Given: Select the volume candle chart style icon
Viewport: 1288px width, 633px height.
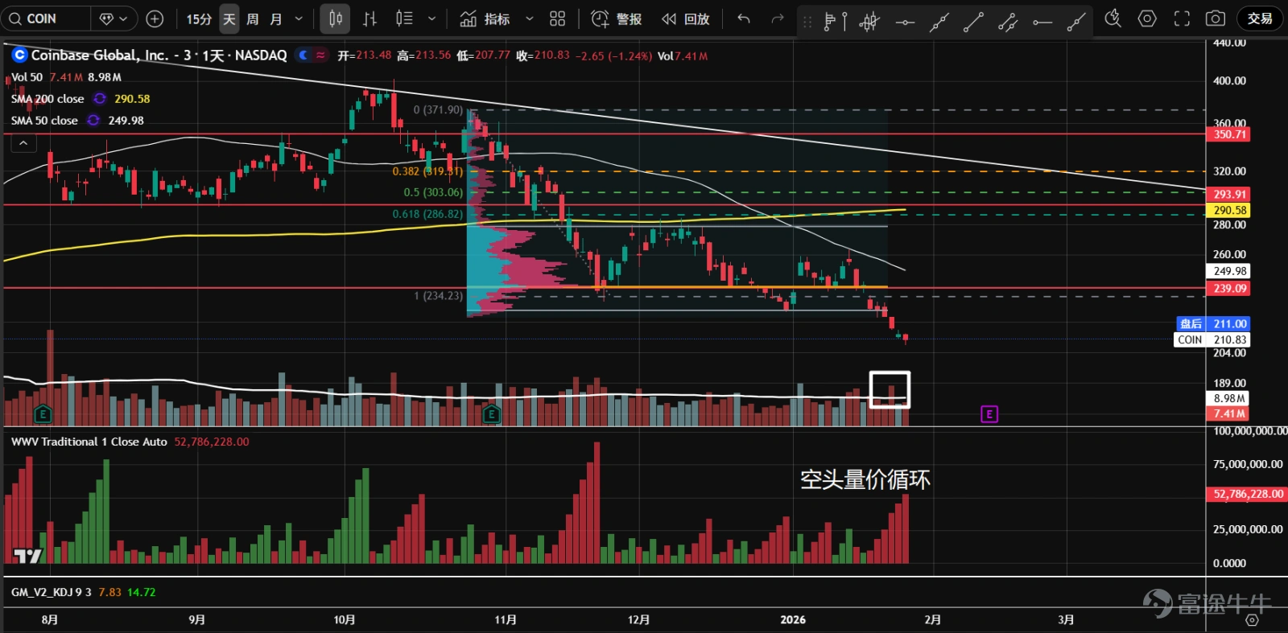Looking at the screenshot, I should (x=405, y=18).
